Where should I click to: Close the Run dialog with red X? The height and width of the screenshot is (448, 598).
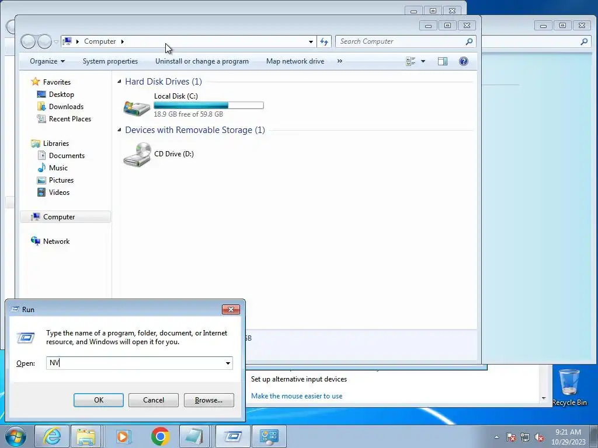pos(231,309)
